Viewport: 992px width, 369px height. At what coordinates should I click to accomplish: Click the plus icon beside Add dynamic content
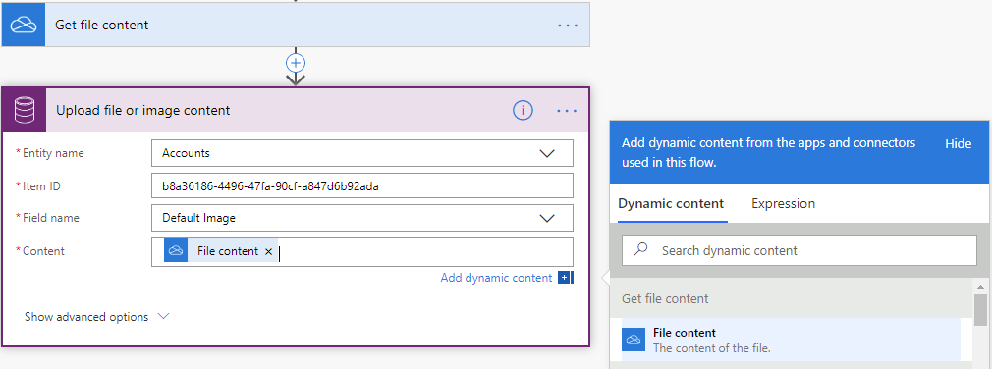pos(565,278)
